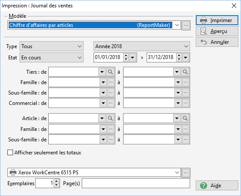Open printer settings ellipsis beside Xerox WorkCentre
The height and width of the screenshot is (196, 241).
pyautogui.click(x=186, y=173)
